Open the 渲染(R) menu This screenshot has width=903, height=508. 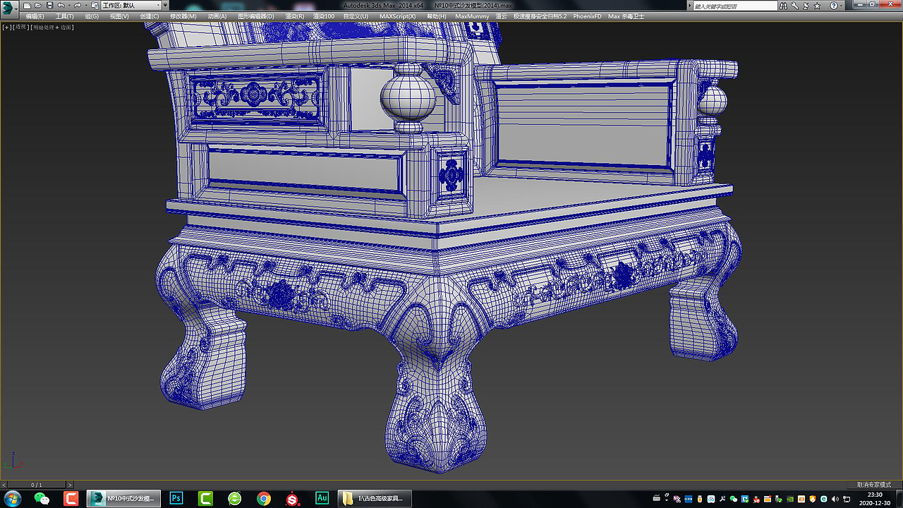295,16
